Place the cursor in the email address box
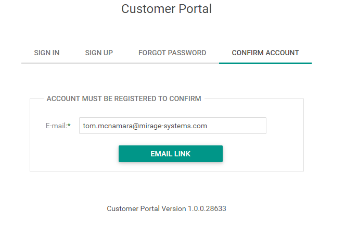Screen dimensions: 345x234 pyautogui.click(x=172, y=126)
